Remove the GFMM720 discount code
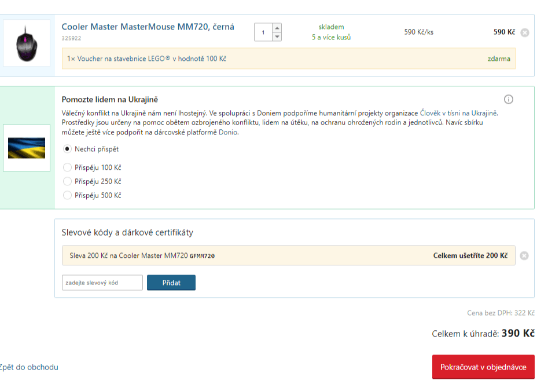 click(524, 255)
